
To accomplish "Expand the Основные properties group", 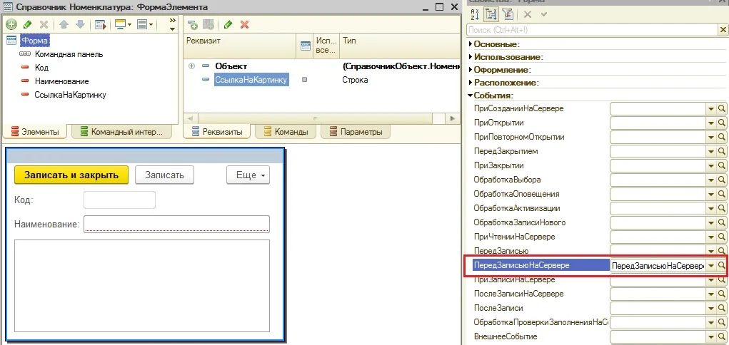I will (470, 44).
